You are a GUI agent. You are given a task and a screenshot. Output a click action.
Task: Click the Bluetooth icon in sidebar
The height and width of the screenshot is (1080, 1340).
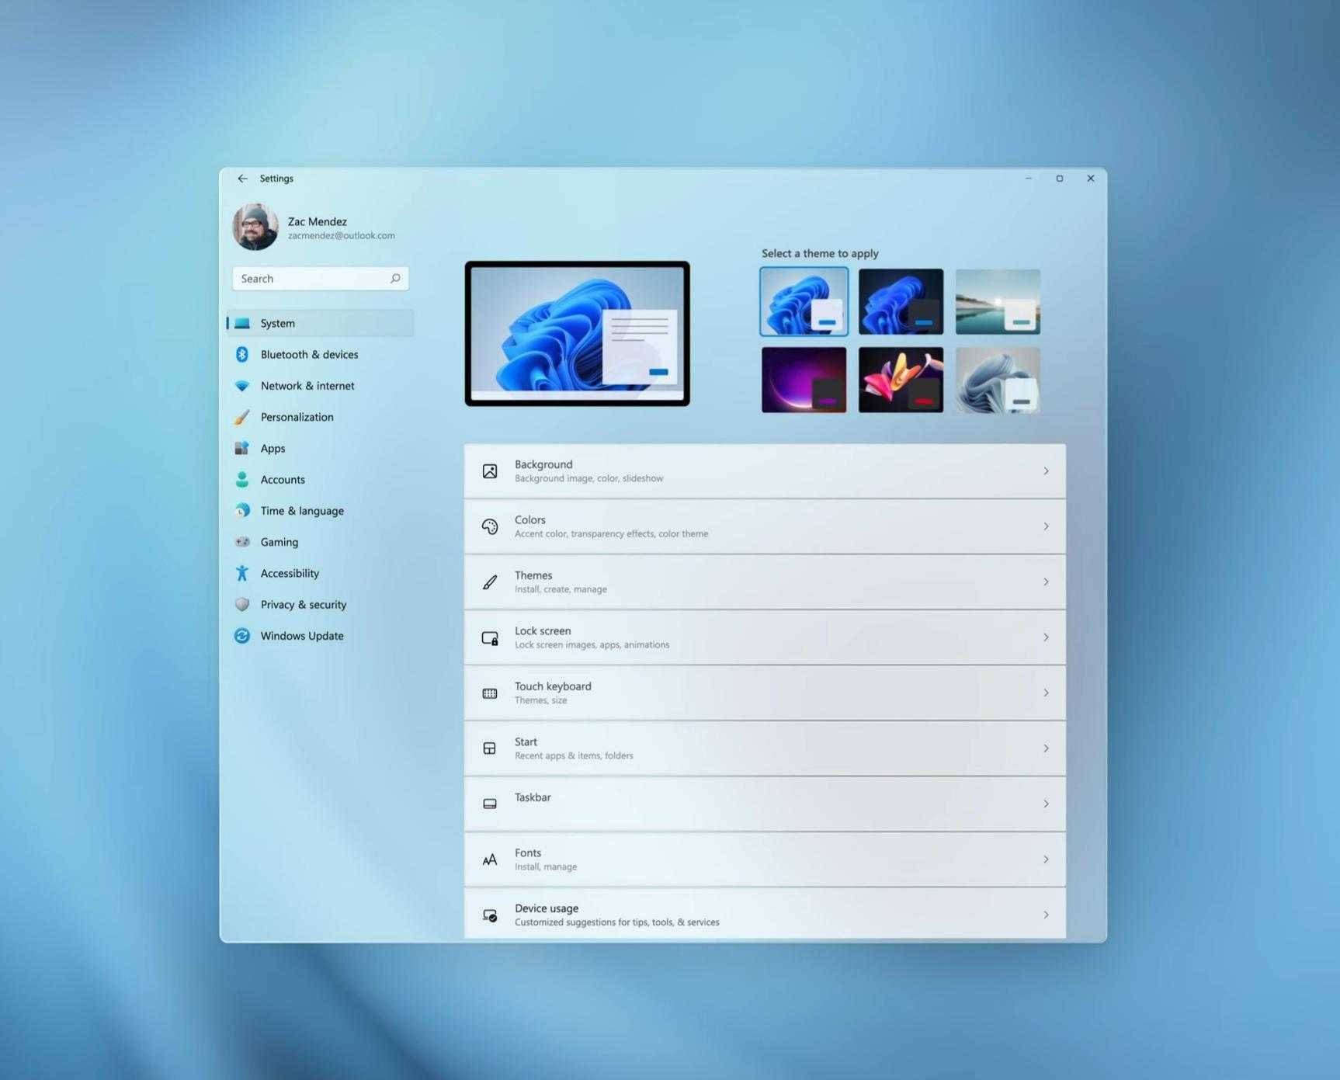(x=242, y=354)
